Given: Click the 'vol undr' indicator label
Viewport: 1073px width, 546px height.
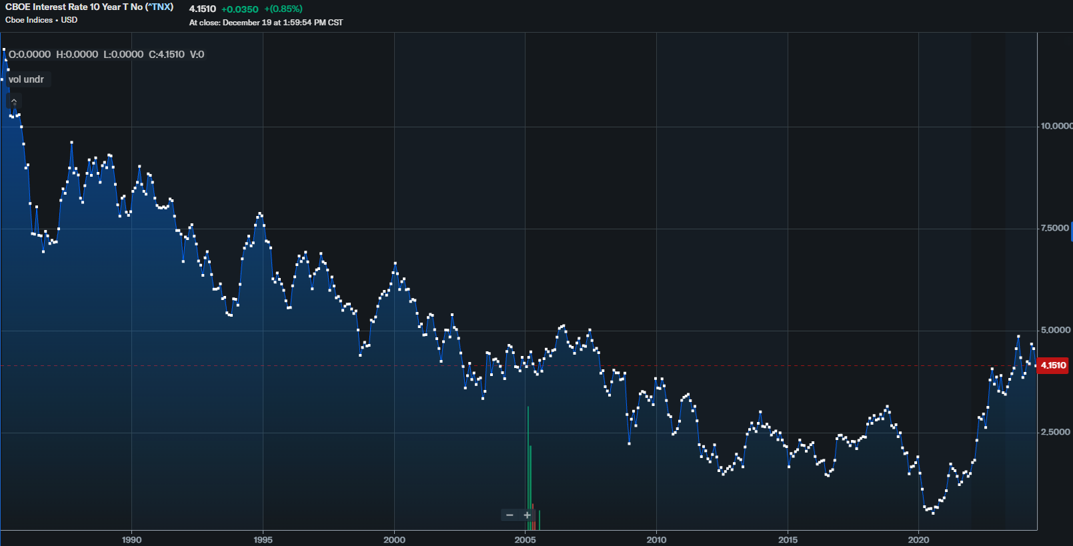Looking at the screenshot, I should (26, 79).
